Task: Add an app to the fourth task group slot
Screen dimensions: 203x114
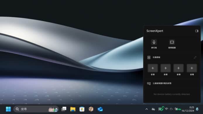Action: point(192,68)
